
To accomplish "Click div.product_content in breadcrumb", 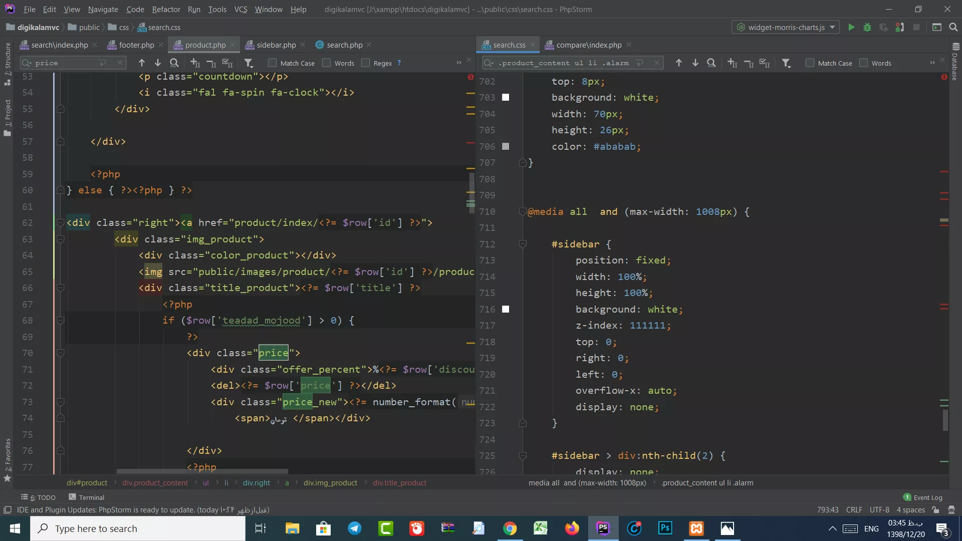I will click(x=155, y=483).
